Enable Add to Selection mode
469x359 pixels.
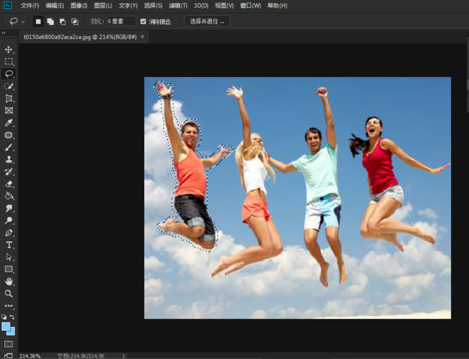50,21
